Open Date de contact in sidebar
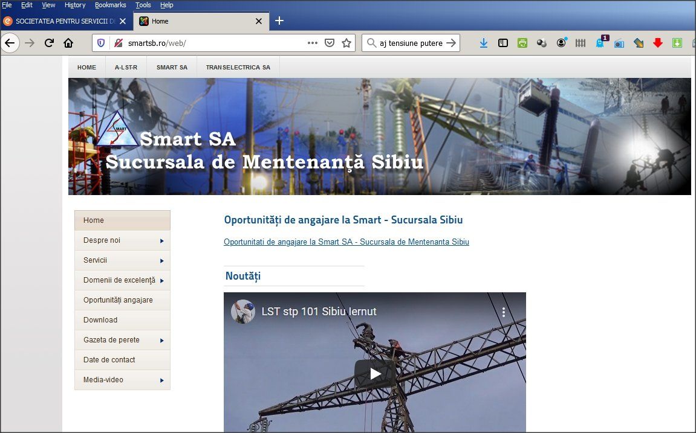This screenshot has width=696, height=433. (123, 360)
